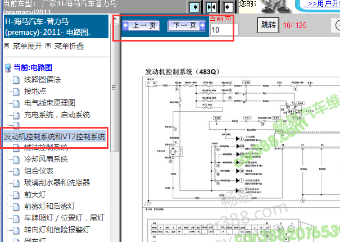Image resolution: width=340 pixels, height=242 pixels.
Task: Click the engine control wiring diagram image
Action: pyautogui.click(x=241, y=159)
